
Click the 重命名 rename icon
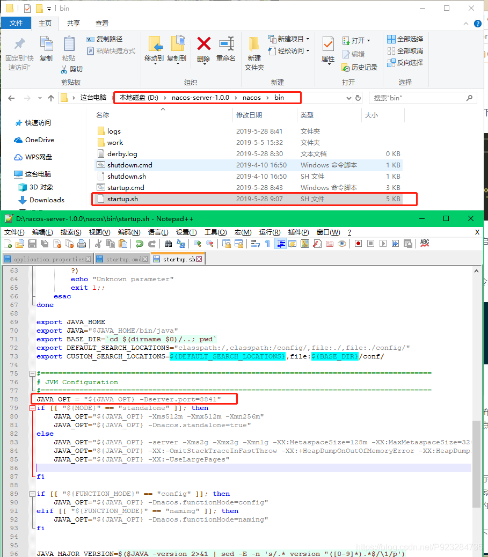point(226,44)
